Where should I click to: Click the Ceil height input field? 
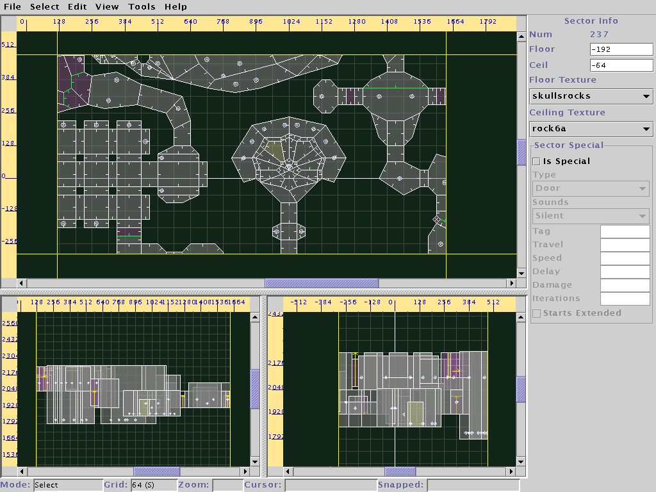pyautogui.click(x=621, y=65)
